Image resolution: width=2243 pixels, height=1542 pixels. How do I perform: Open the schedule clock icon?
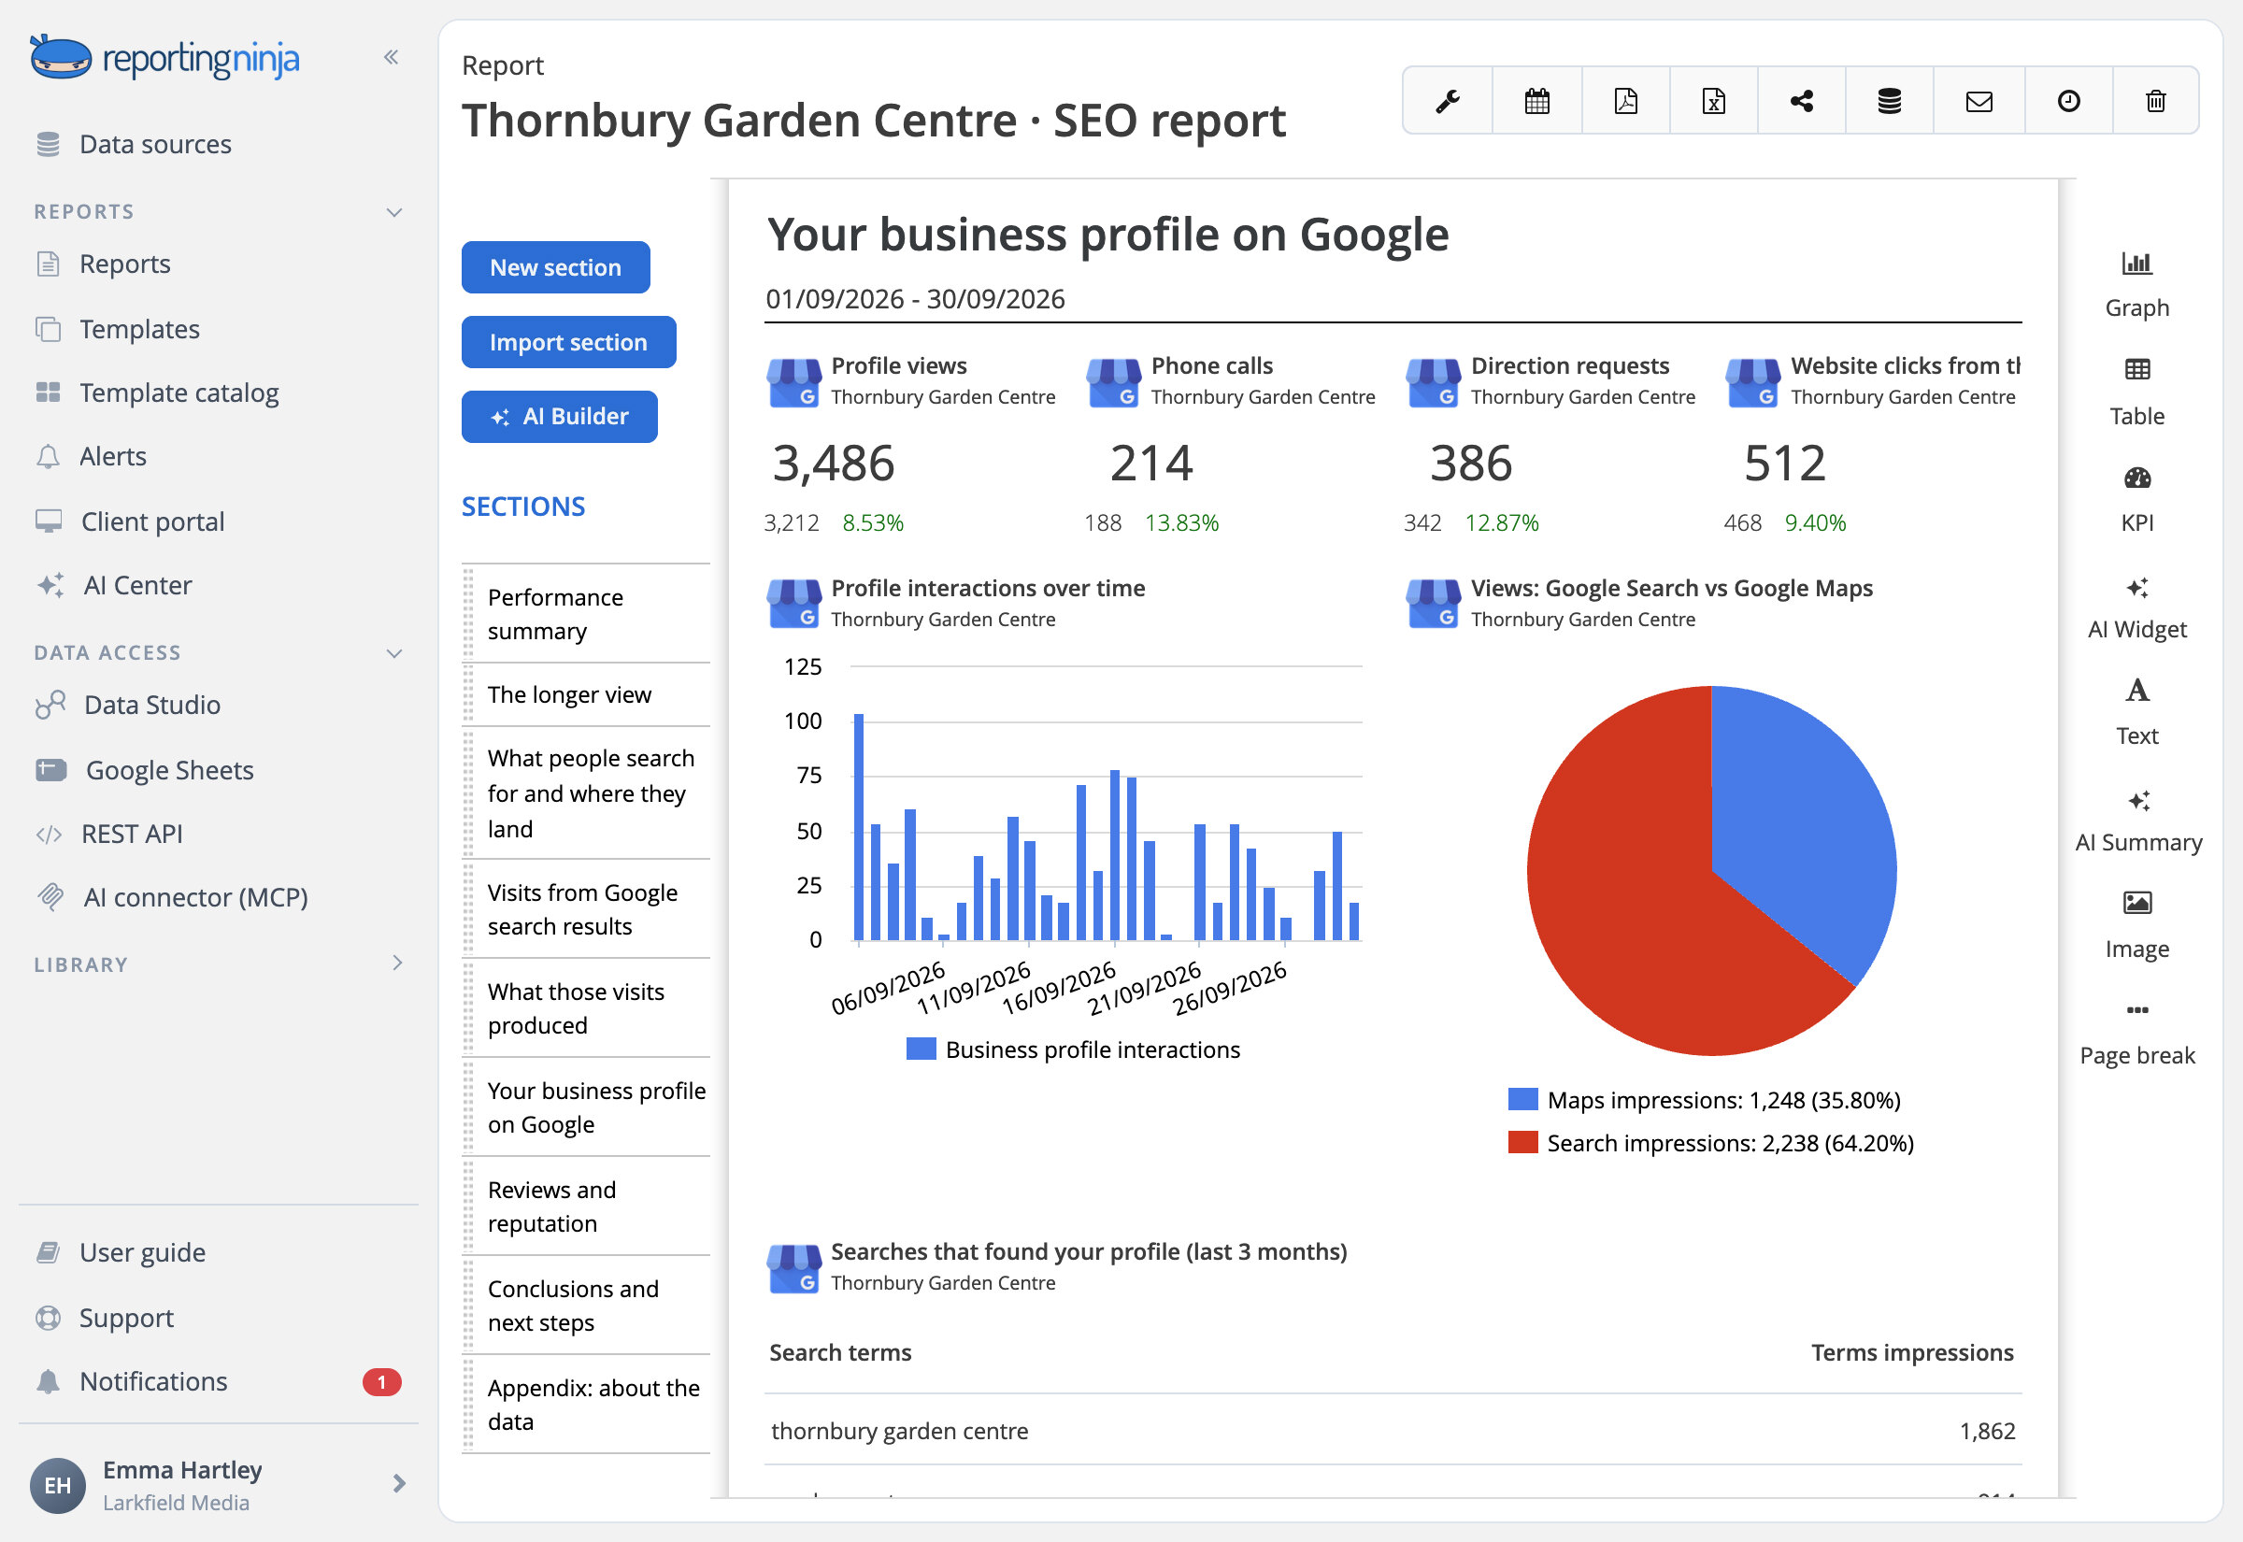click(2068, 101)
